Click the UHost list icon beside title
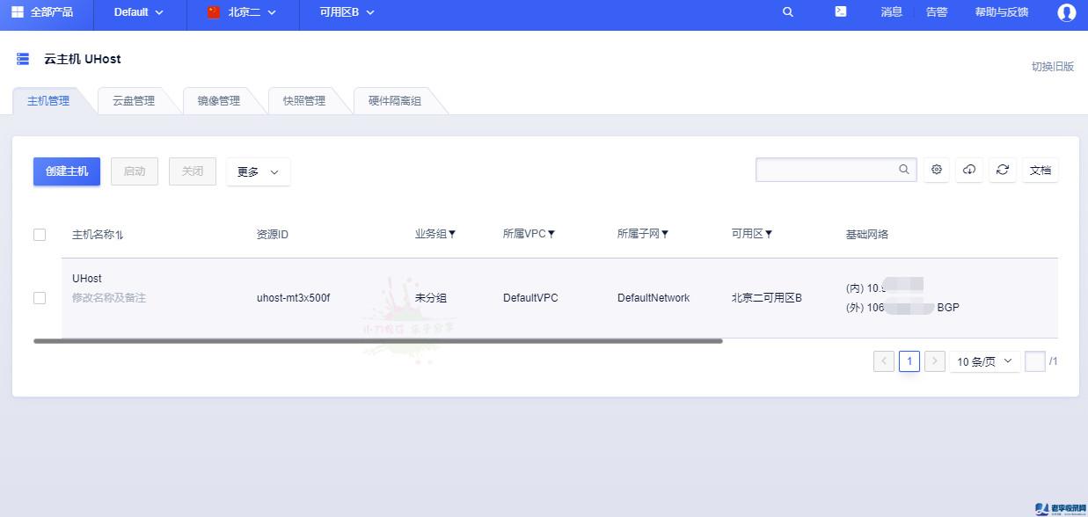Viewport: 1088px width, 517px height. coord(23,59)
